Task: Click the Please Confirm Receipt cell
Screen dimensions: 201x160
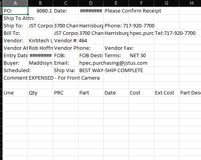Action: (133, 11)
